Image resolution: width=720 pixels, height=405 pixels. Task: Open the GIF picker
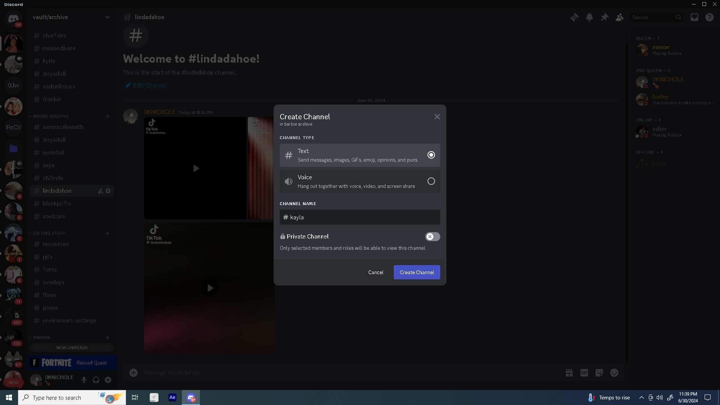(x=584, y=373)
